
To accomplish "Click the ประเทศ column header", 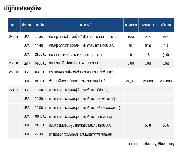I will tap(26, 25).
